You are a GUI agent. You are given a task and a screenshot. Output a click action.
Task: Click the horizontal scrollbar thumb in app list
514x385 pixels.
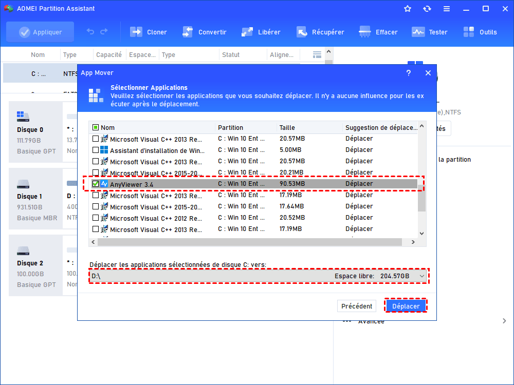[250, 242]
